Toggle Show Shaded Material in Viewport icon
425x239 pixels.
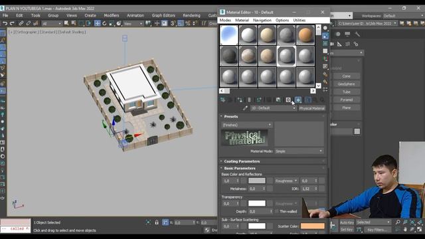click(x=298, y=100)
